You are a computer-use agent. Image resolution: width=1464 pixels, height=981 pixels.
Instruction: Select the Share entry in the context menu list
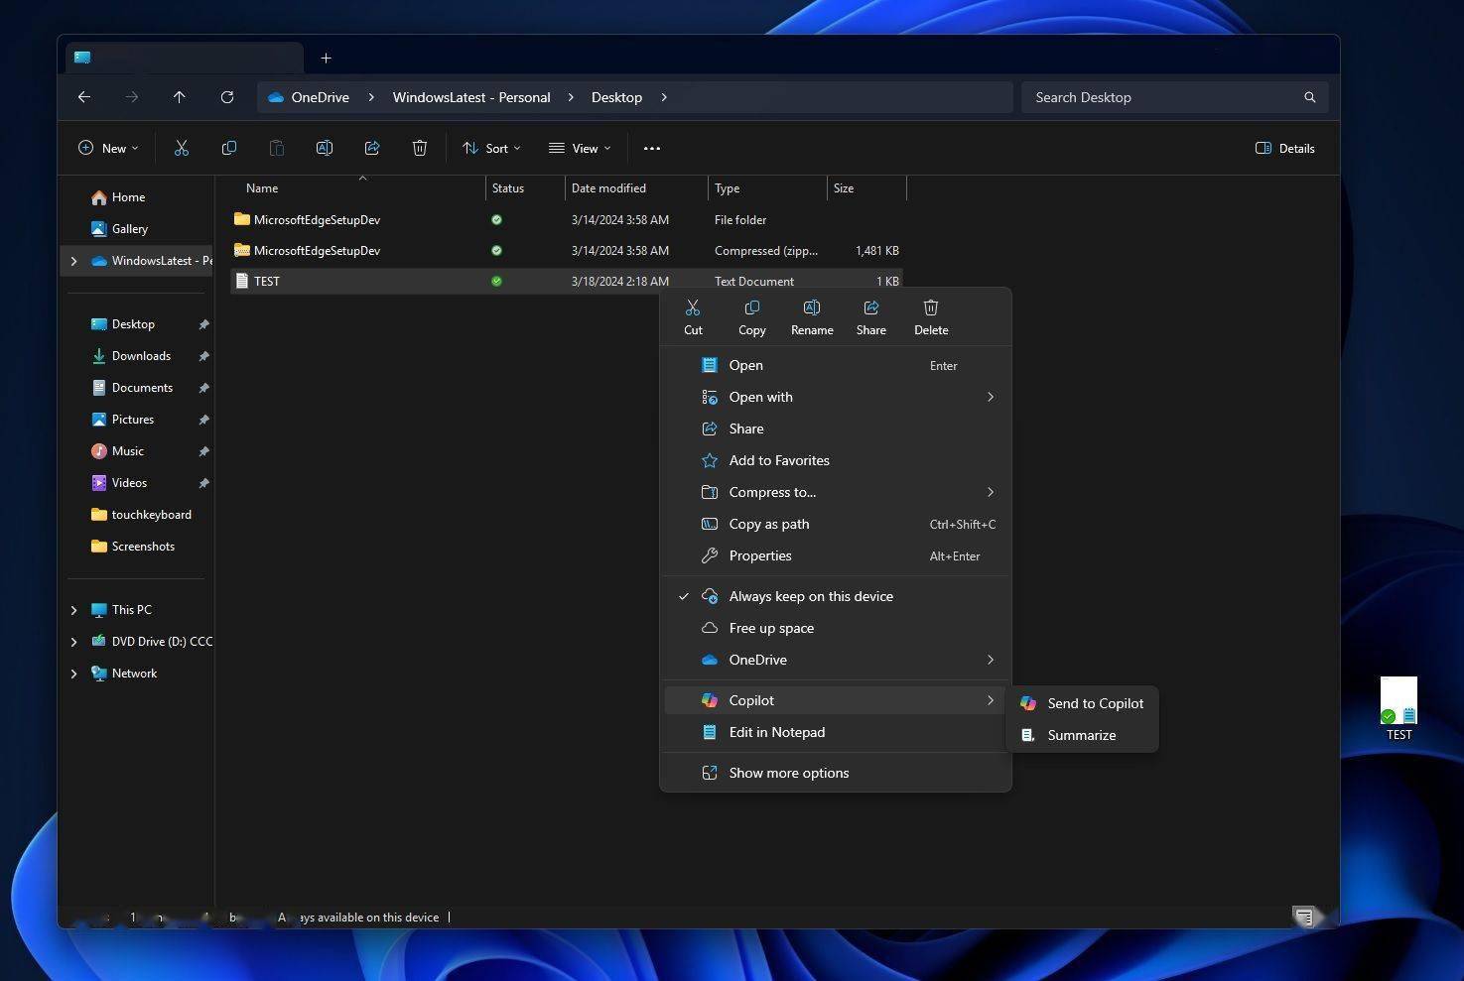coord(836,429)
